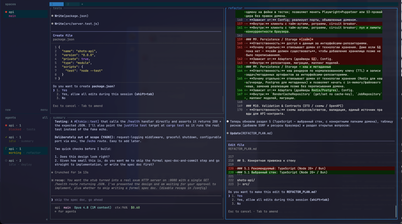Click the 'Create file' heading in tests pane
This screenshot has width=402, height=224.
[x=63, y=36]
